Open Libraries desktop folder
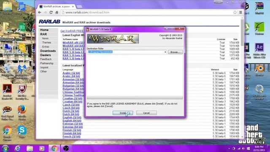 click(7, 8)
